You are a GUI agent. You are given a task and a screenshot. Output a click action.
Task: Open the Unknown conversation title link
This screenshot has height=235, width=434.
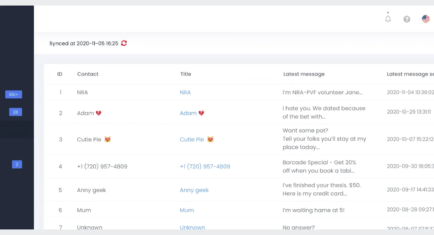point(192,227)
